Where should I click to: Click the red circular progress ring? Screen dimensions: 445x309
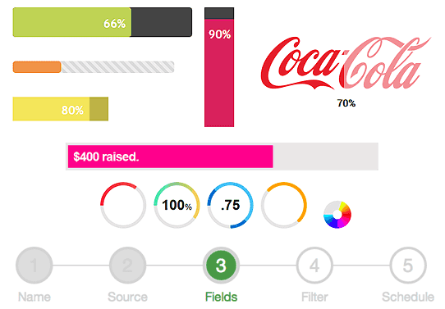click(x=123, y=205)
